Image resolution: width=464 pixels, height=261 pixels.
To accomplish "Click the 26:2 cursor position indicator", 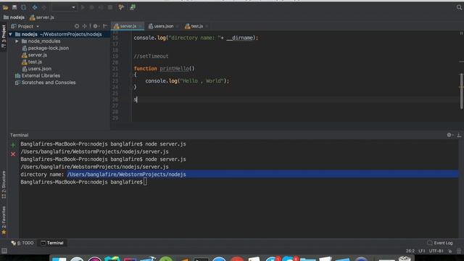I will coord(410,251).
